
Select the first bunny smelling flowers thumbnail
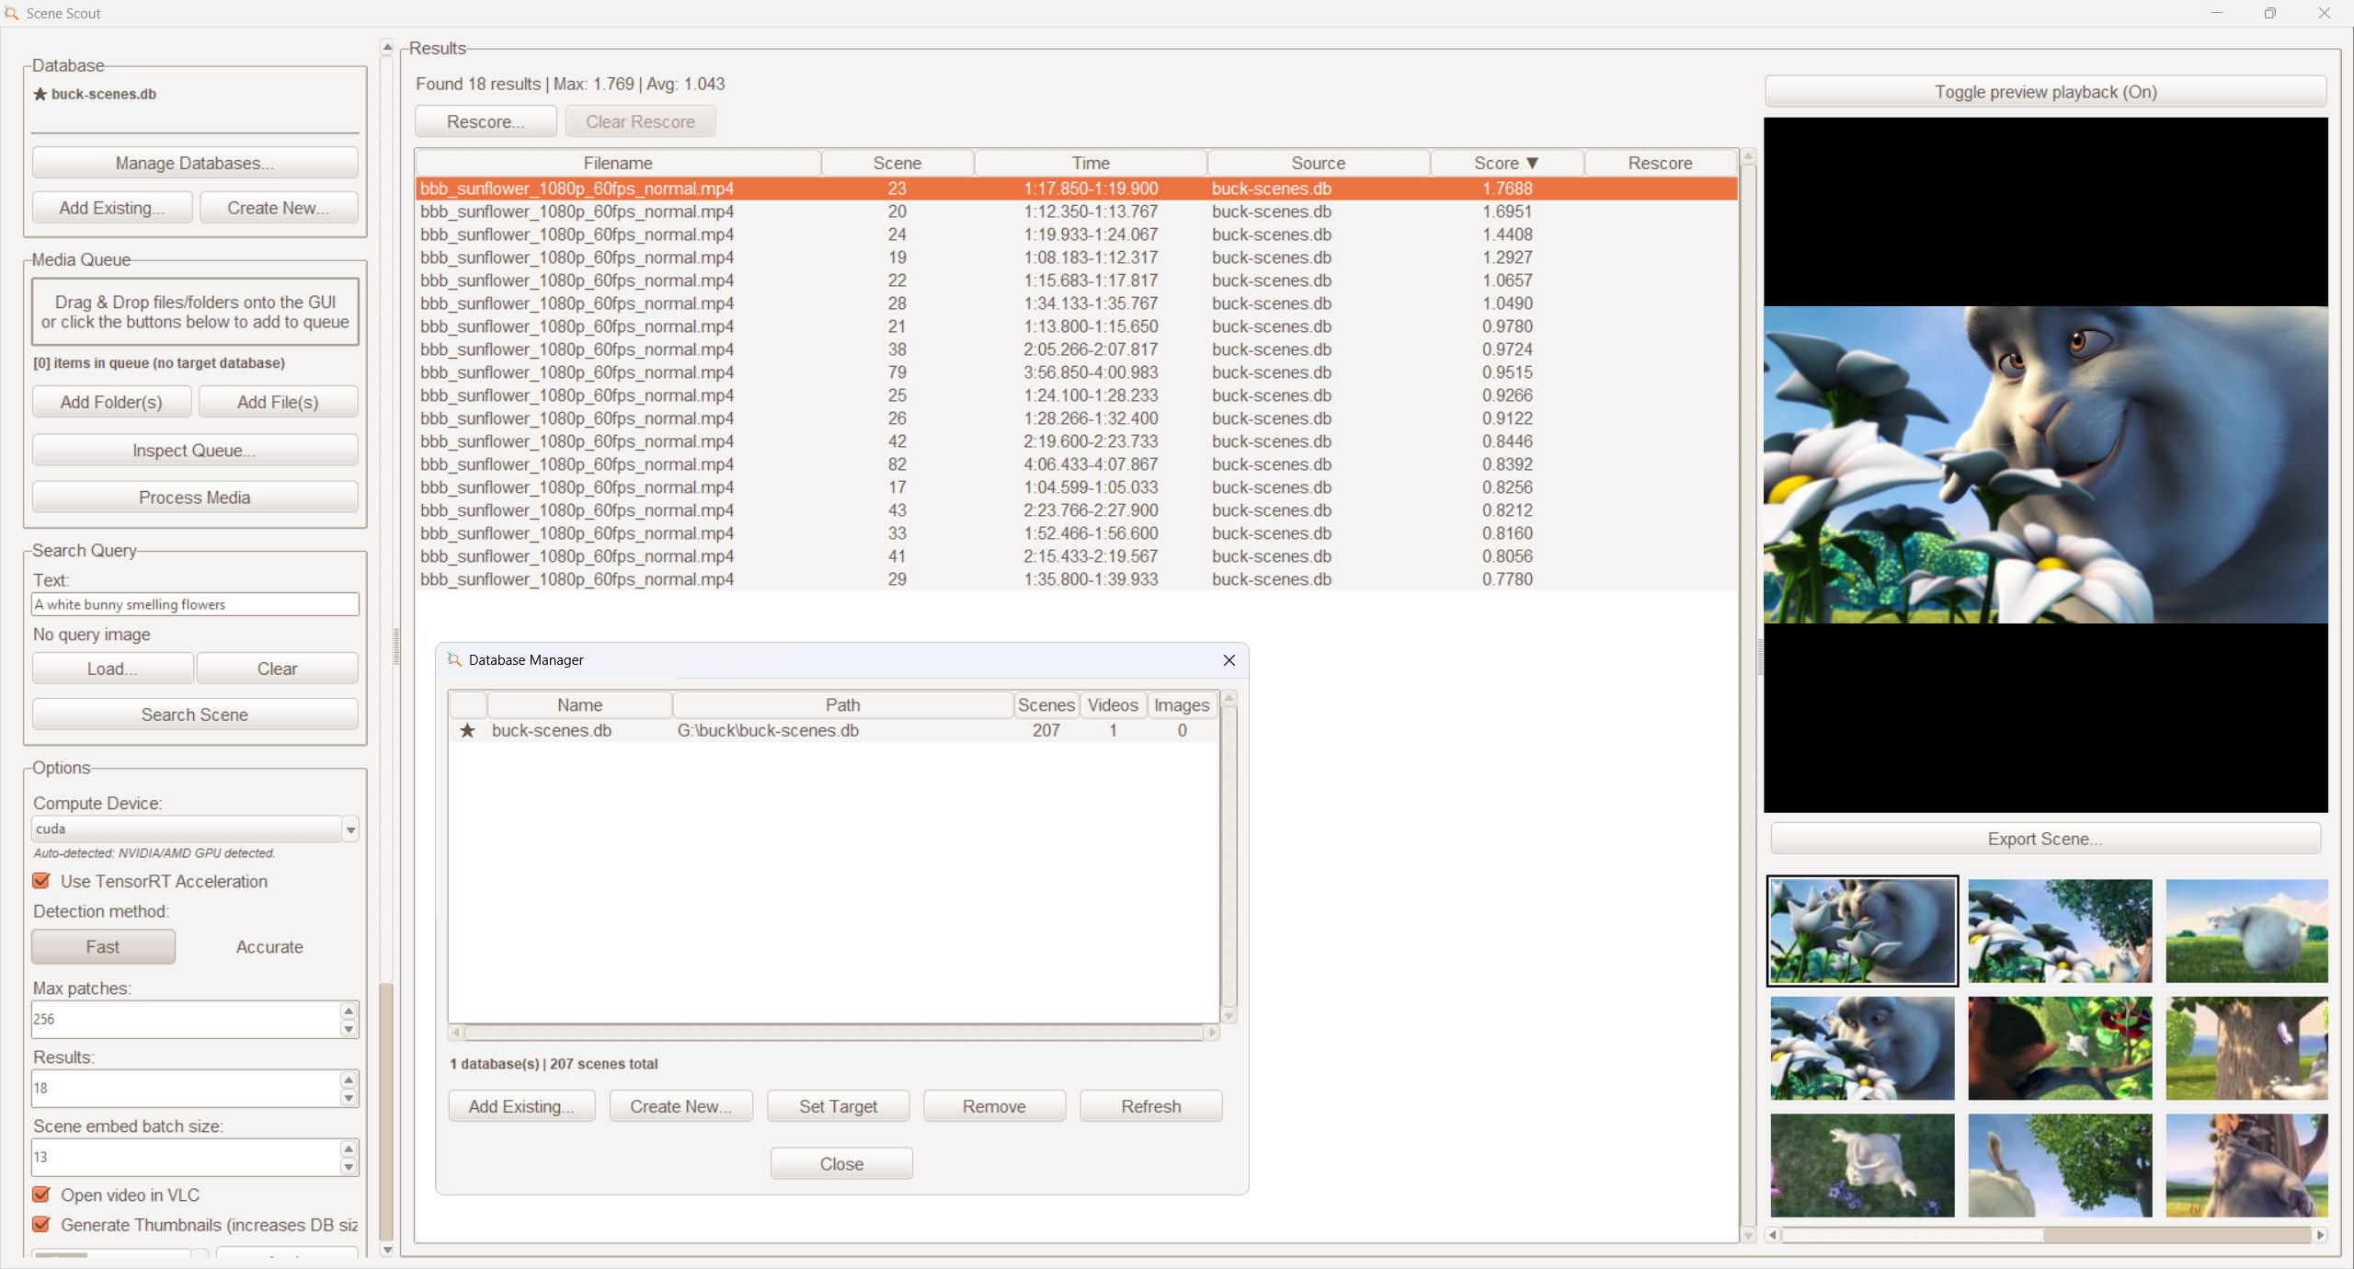point(1862,931)
